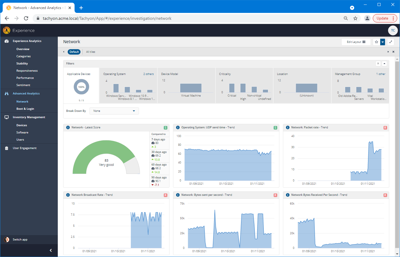This screenshot has width=400, height=257.
Task: Select the Default layout tab
Action: tap(74, 52)
